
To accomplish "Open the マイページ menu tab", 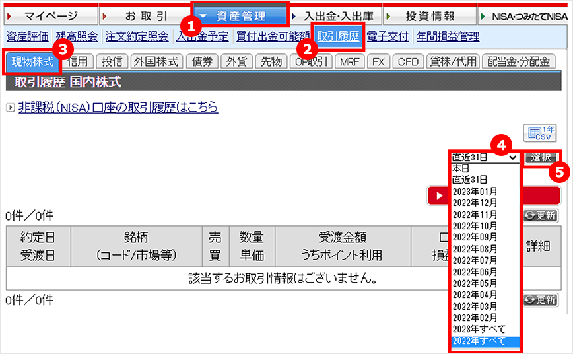I will [x=50, y=16].
